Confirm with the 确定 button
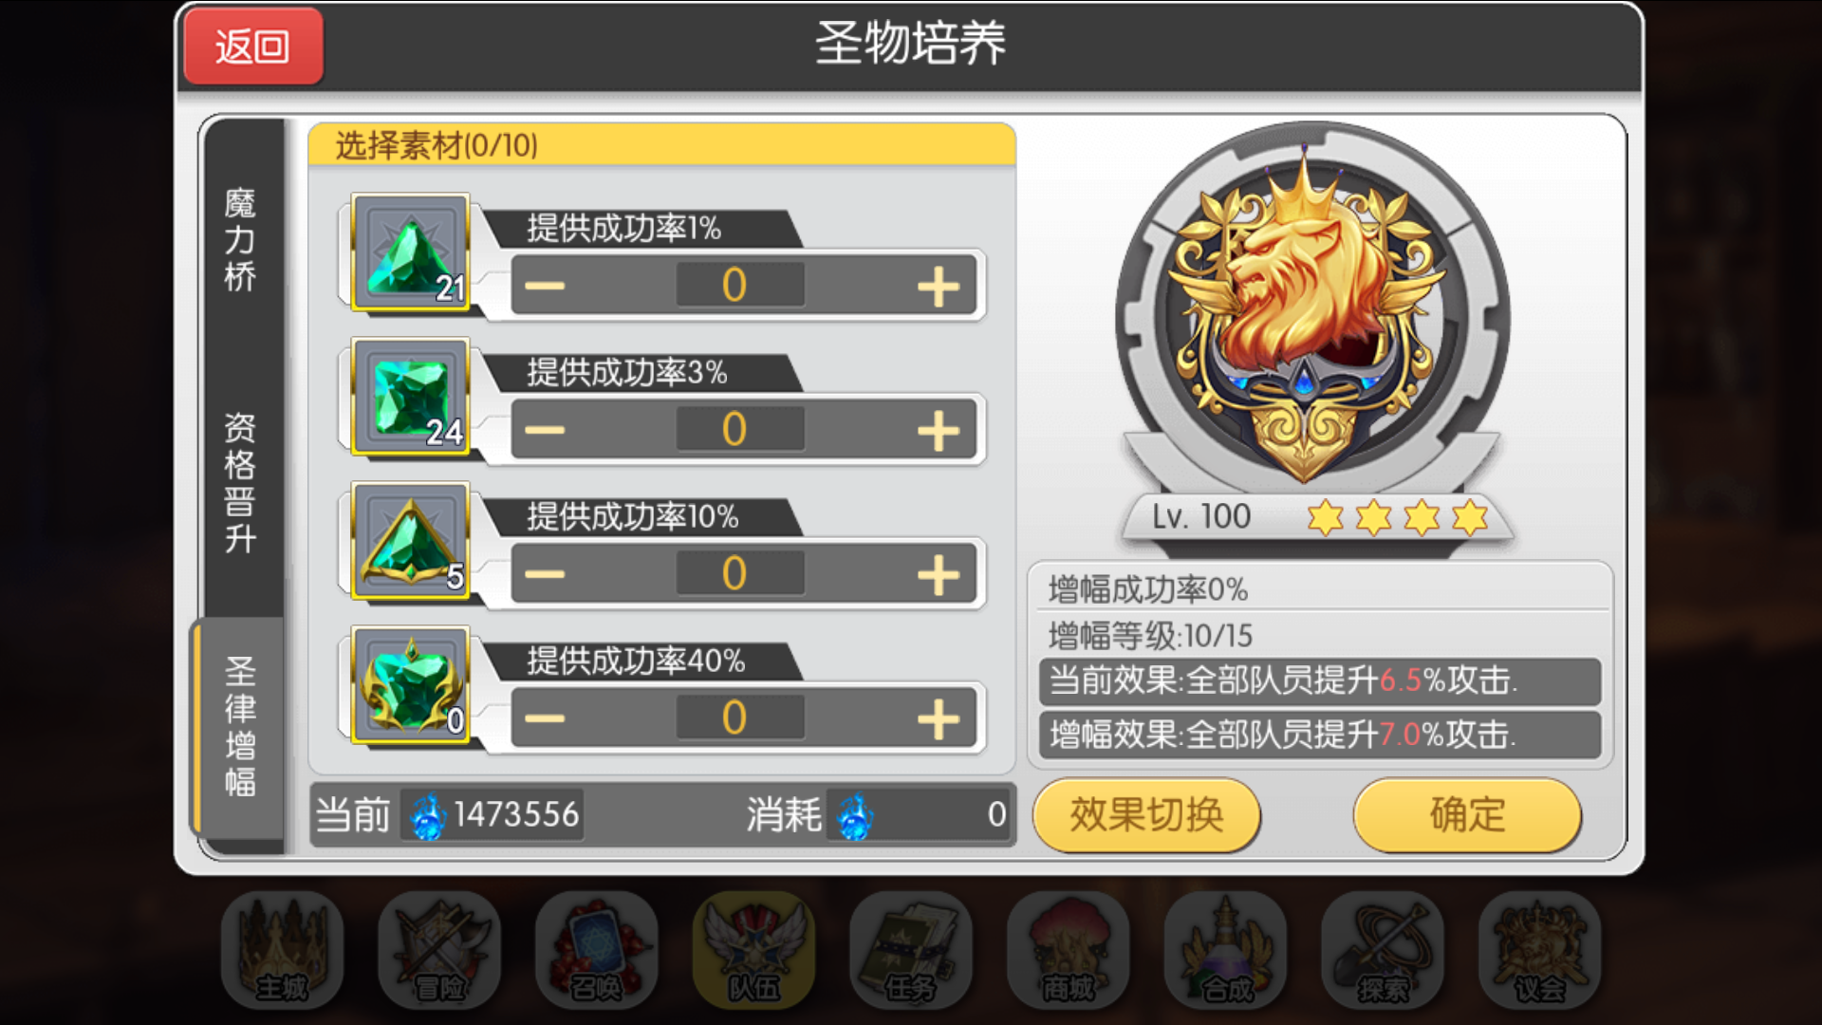The image size is (1822, 1025). pyautogui.click(x=1467, y=815)
